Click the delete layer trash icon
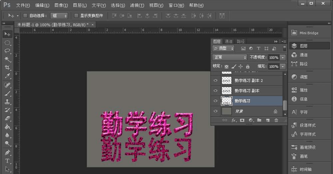 [x=276, y=120]
